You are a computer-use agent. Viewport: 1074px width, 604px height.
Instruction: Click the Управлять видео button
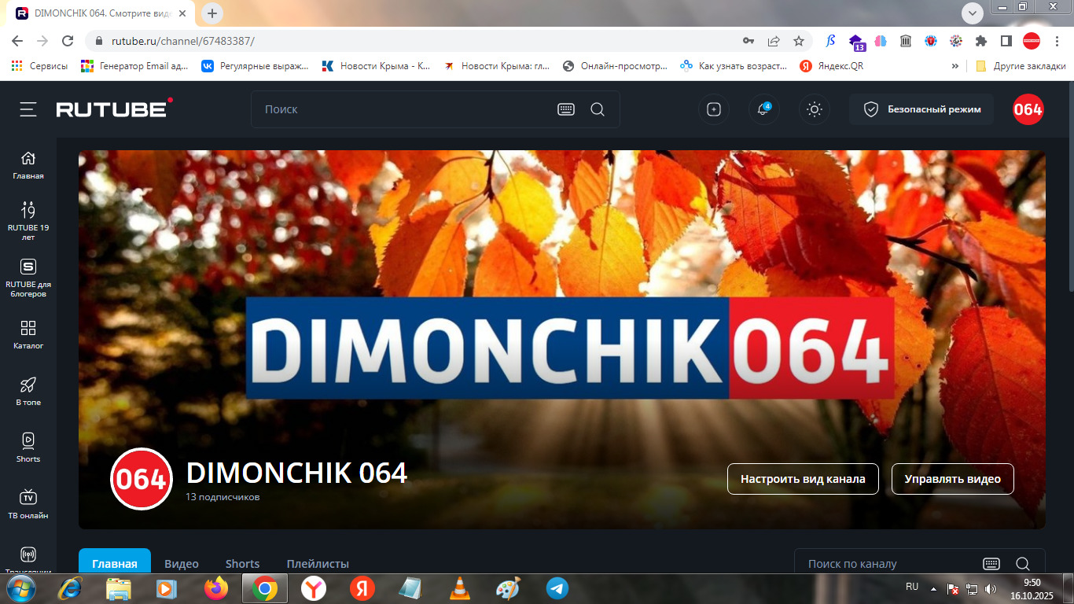click(x=952, y=479)
